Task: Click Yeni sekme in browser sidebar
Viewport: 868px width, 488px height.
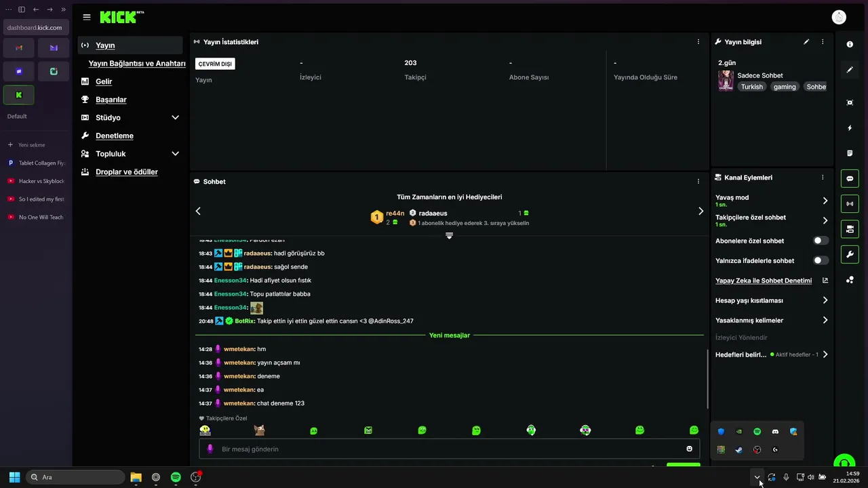Action: pyautogui.click(x=31, y=145)
